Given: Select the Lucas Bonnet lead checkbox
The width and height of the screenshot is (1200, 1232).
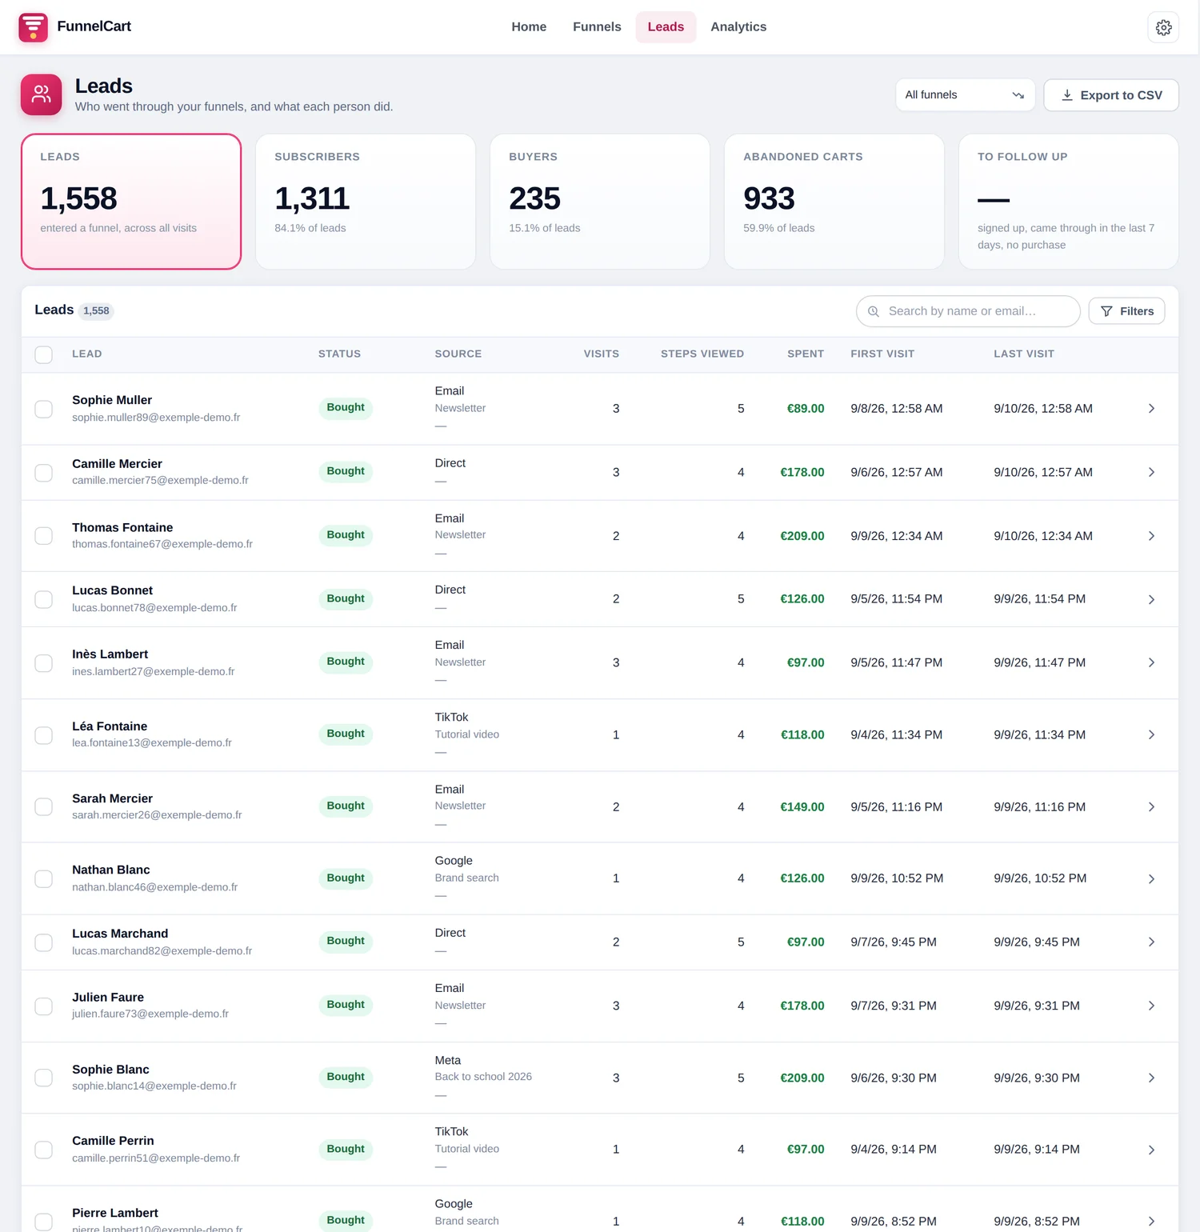Looking at the screenshot, I should (x=44, y=599).
